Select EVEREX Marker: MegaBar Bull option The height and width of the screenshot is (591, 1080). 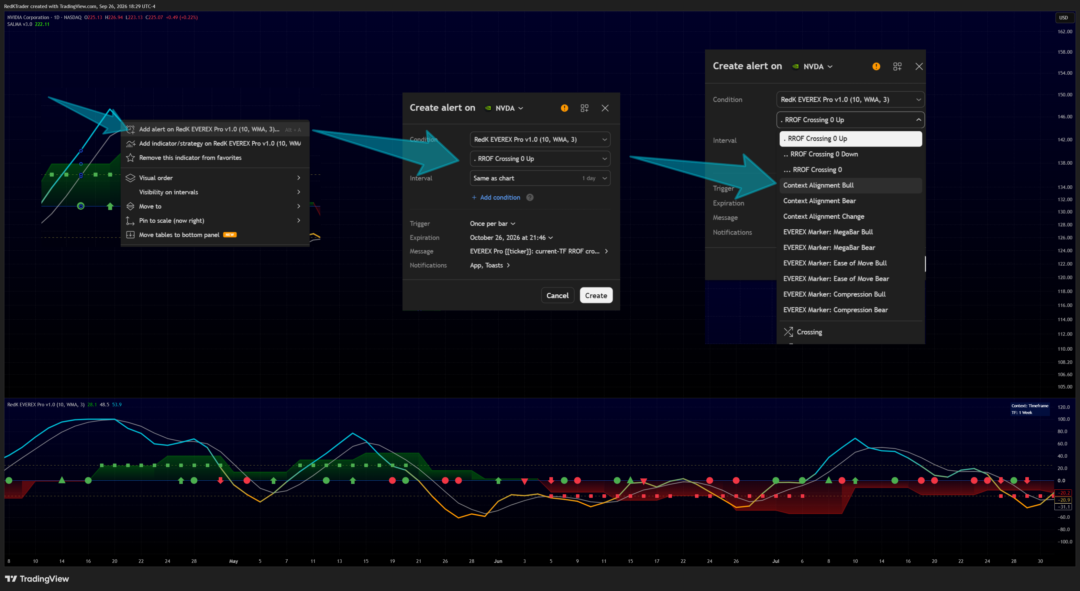pos(851,232)
